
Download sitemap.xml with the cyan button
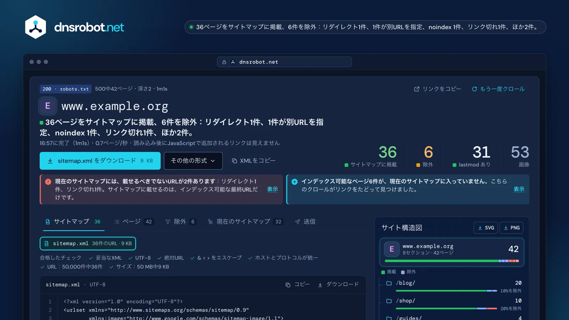pos(100,161)
